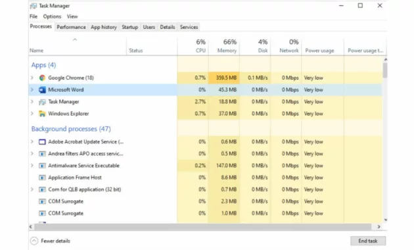Click the 2.3 MB memory cell
The image size is (414, 250).
click(224, 201)
